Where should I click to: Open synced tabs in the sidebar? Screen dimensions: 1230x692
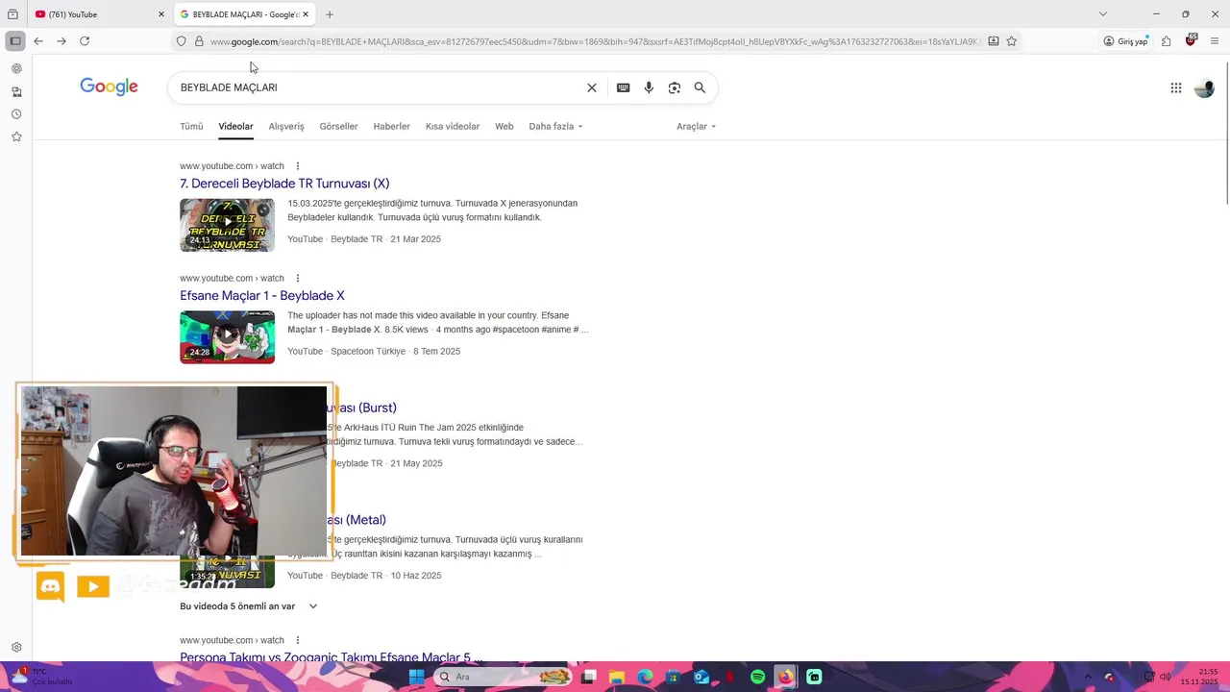(16, 92)
